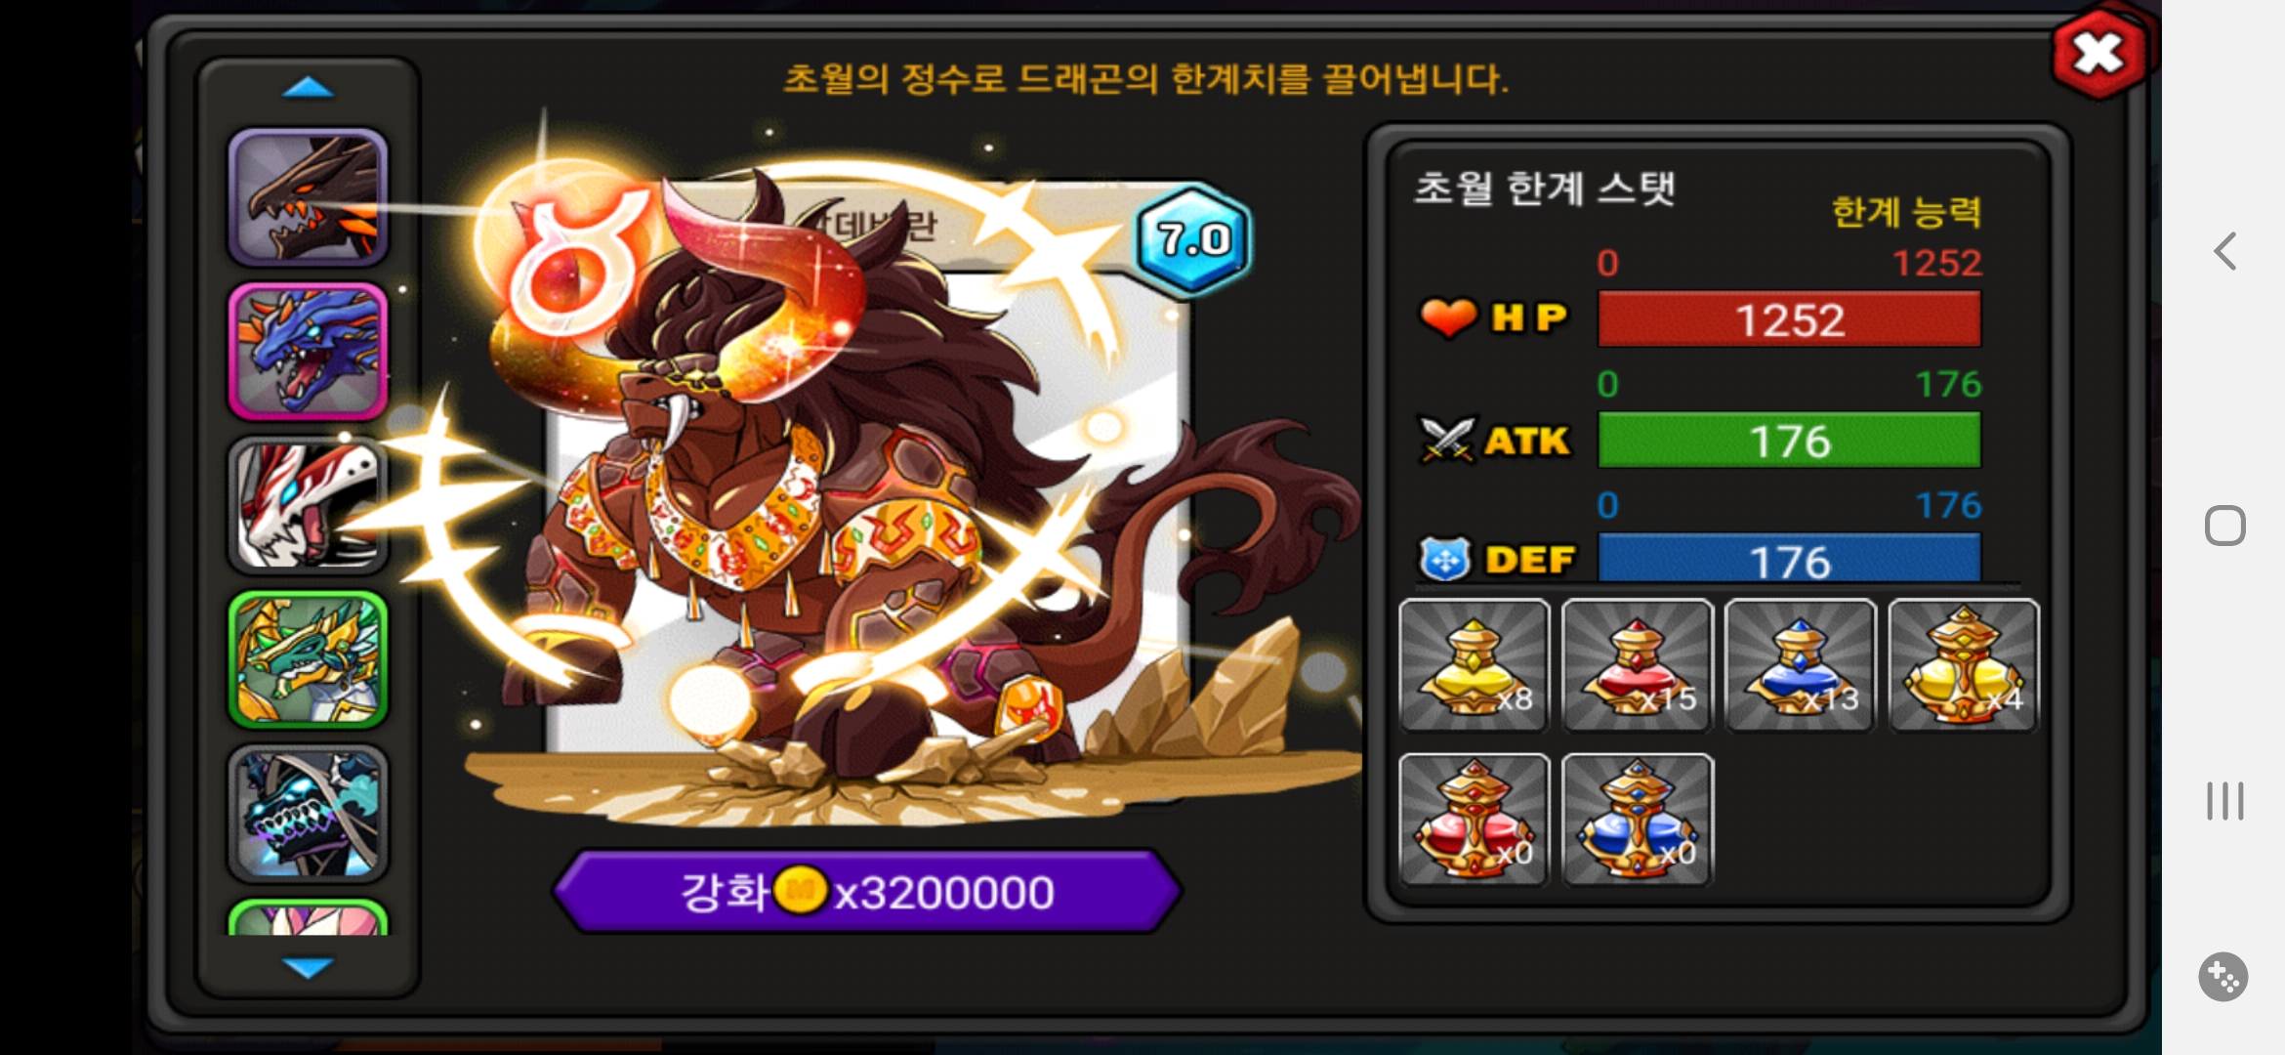Use the yellow essence potion x8

pyautogui.click(x=1474, y=665)
